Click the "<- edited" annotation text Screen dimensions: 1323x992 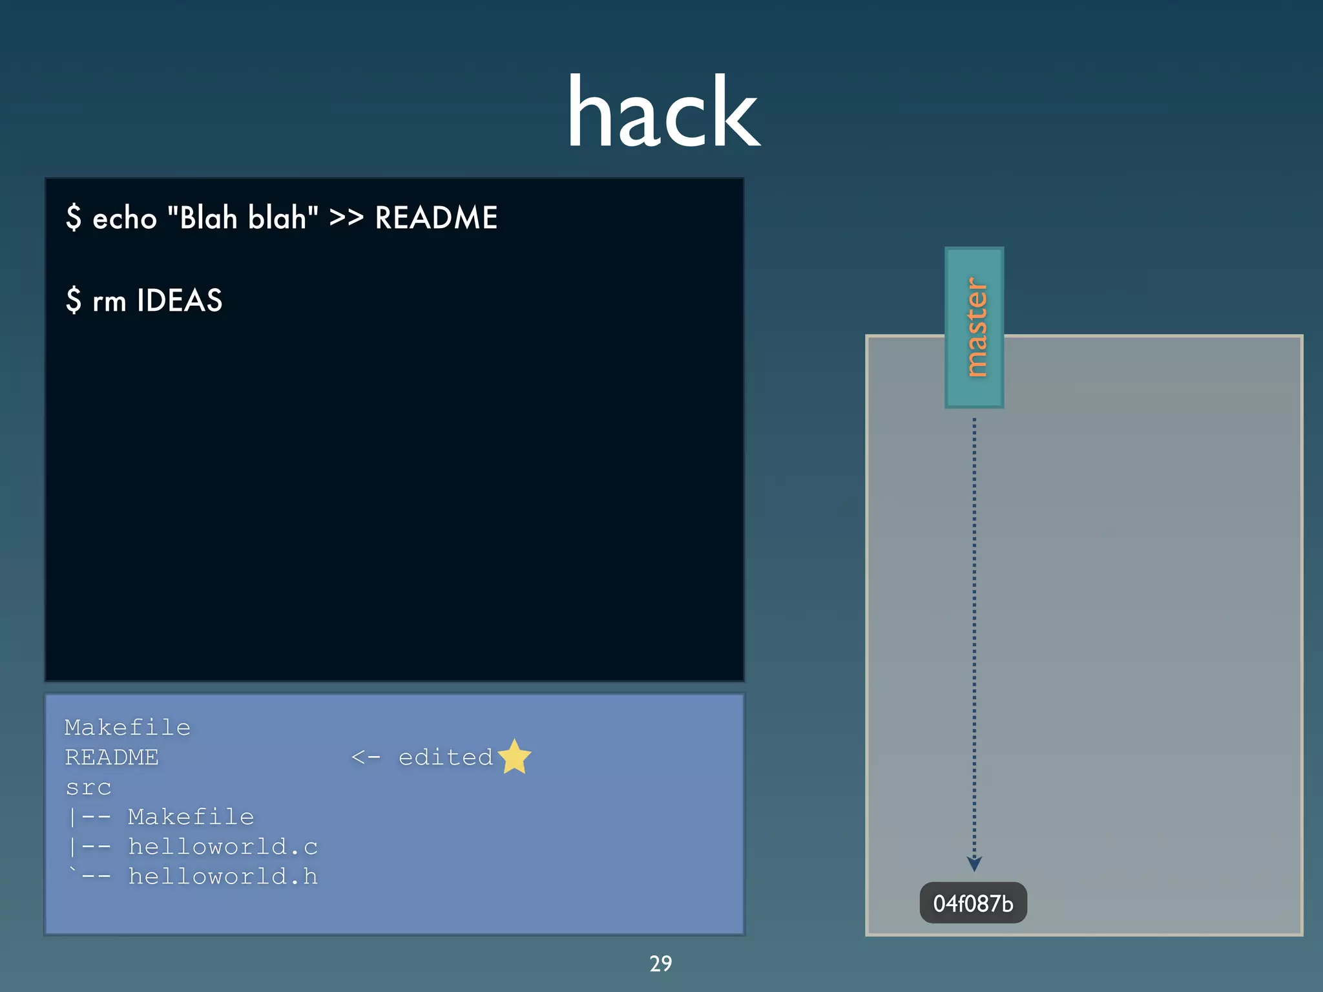point(422,757)
